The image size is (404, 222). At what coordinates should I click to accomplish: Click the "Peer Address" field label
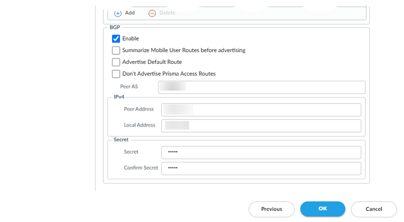pyautogui.click(x=139, y=109)
